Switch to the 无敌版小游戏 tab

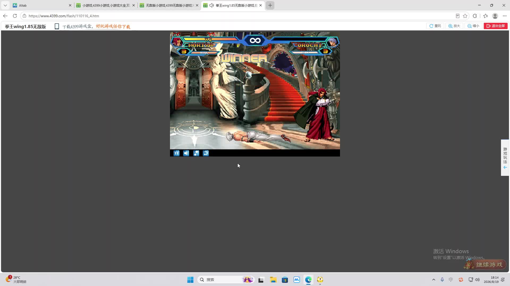[x=169, y=5]
